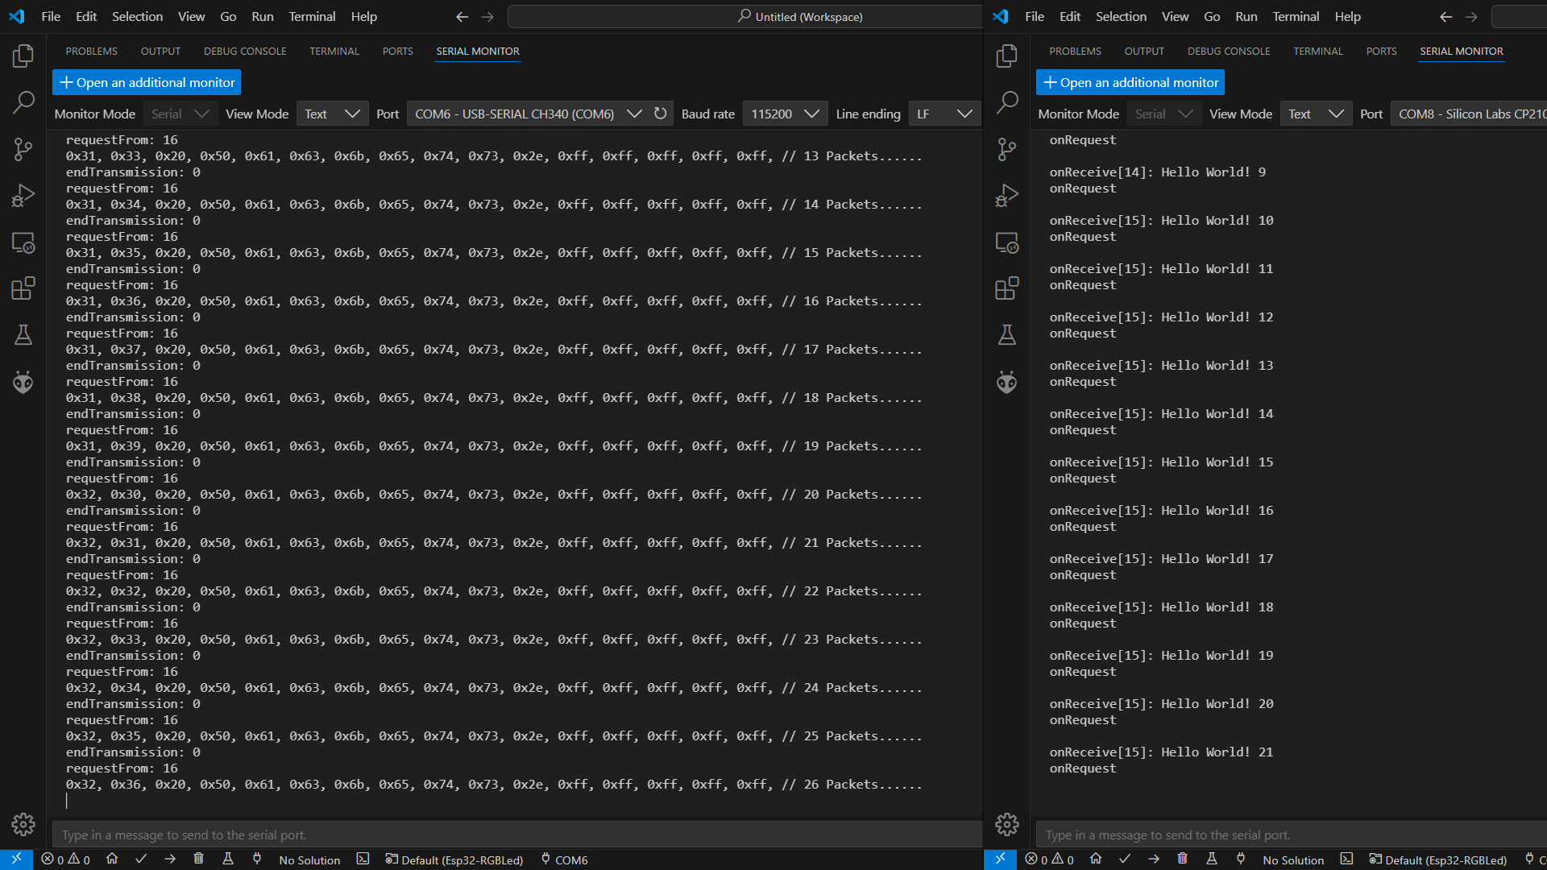This screenshot has height=870, width=1547.
Task: Open PlatformIO terminal icon in left status bar
Action: [x=363, y=860]
